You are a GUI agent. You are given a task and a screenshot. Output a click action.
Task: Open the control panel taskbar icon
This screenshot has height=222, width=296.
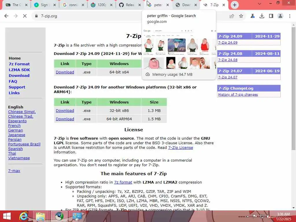tap(77, 216)
